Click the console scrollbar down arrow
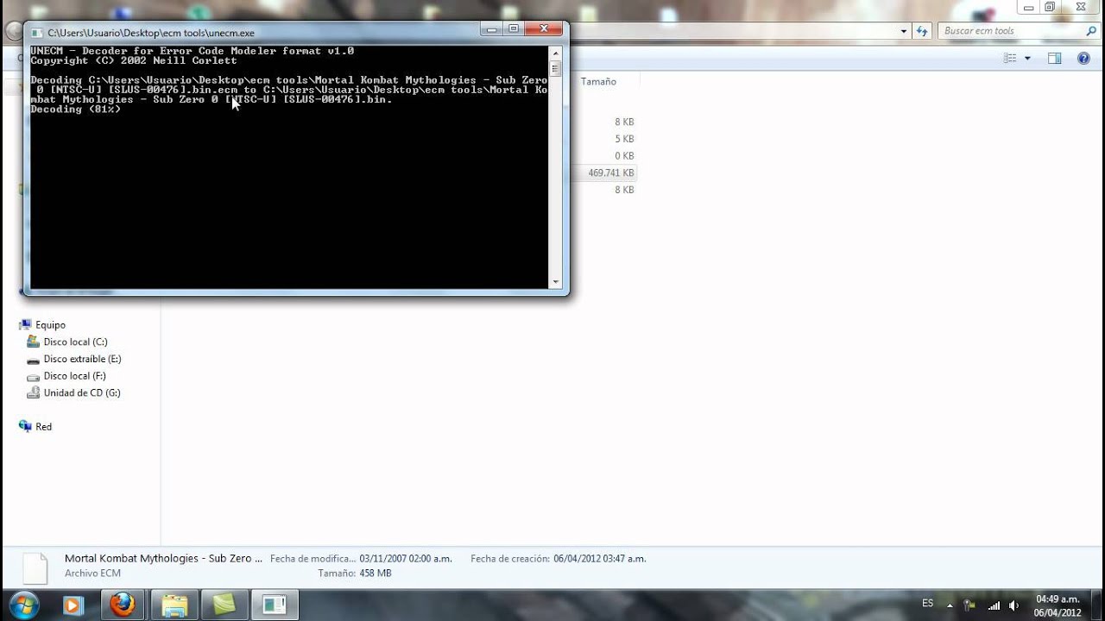Viewport: 1105px width, 621px height. [555, 282]
